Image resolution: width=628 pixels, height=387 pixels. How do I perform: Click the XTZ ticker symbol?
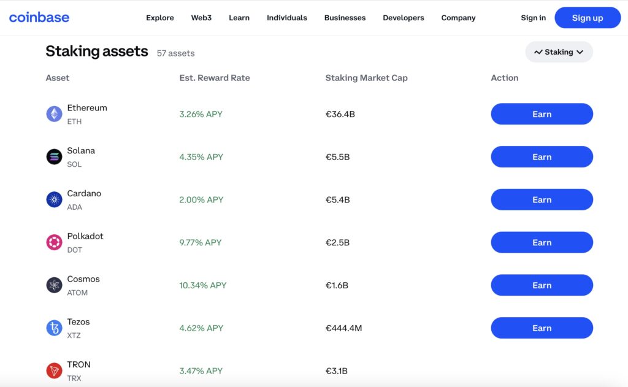(x=74, y=335)
